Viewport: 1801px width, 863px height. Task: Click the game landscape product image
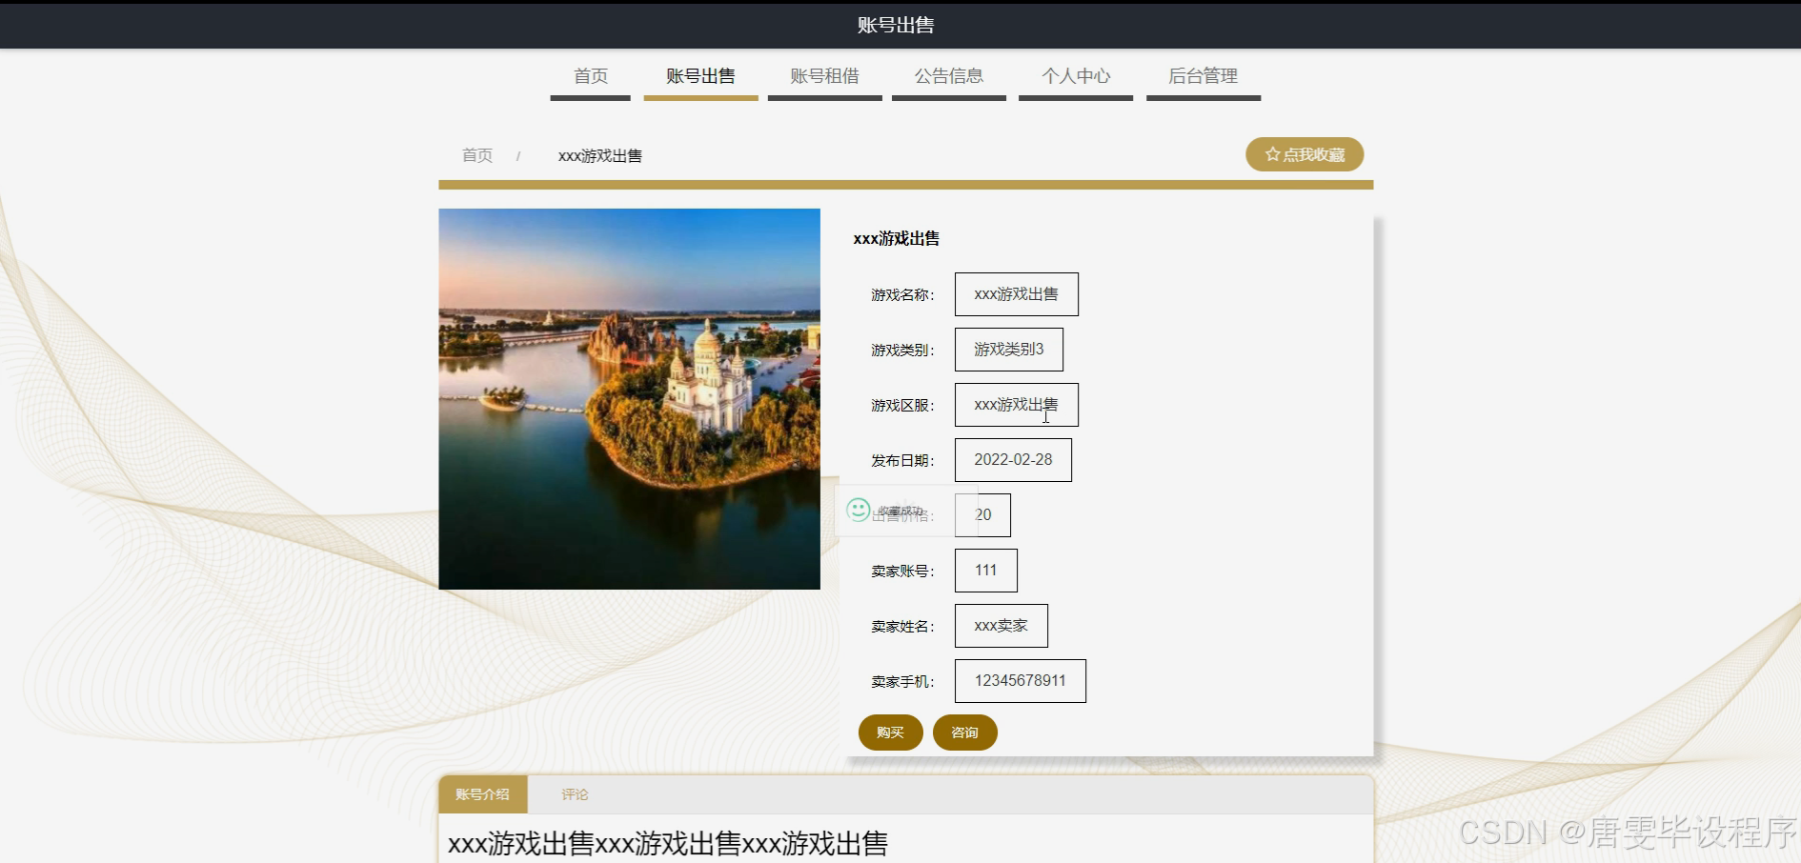(x=629, y=398)
